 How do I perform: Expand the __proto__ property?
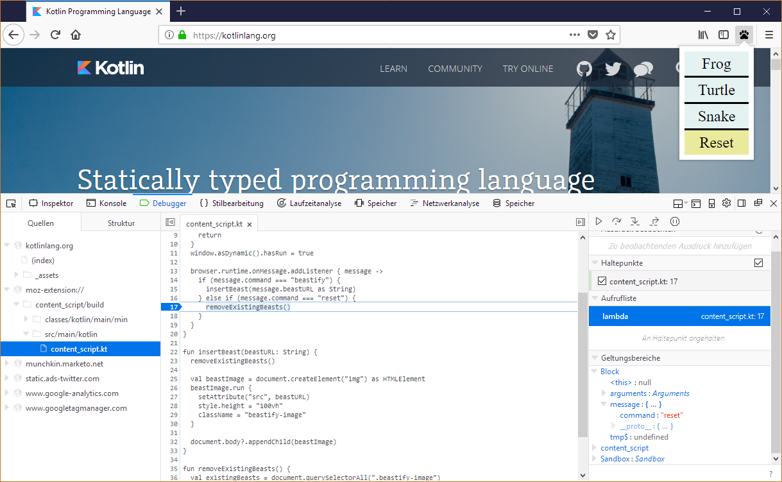[x=613, y=426]
